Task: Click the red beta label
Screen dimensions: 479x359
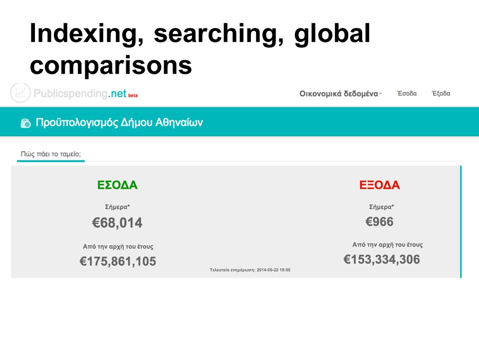Action: point(133,96)
